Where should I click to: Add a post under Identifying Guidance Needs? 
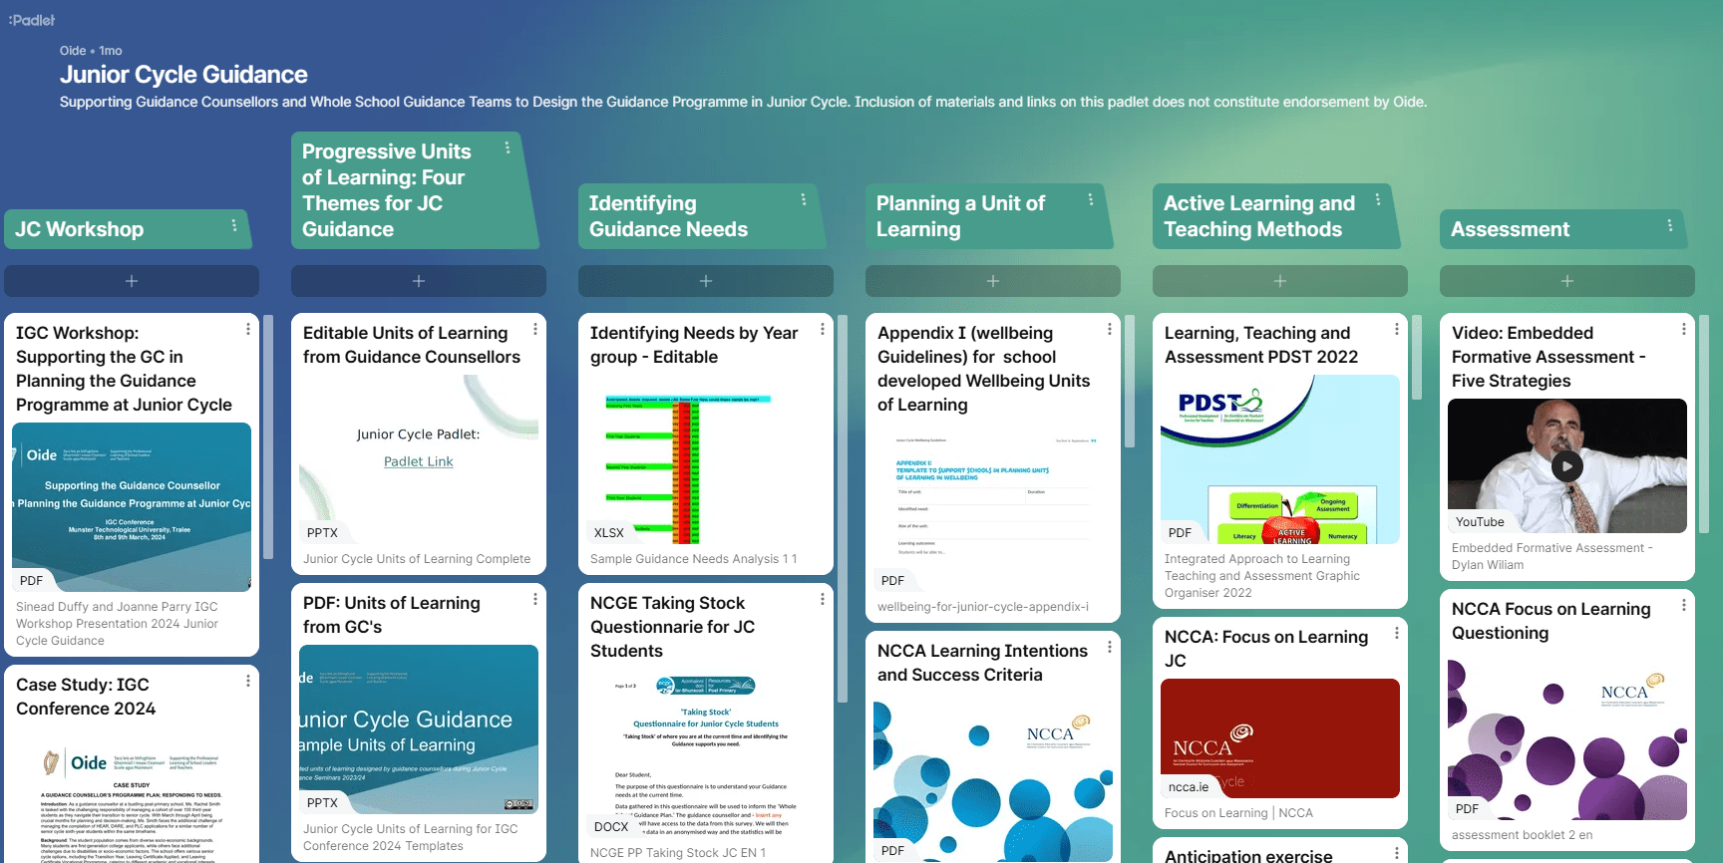click(706, 281)
